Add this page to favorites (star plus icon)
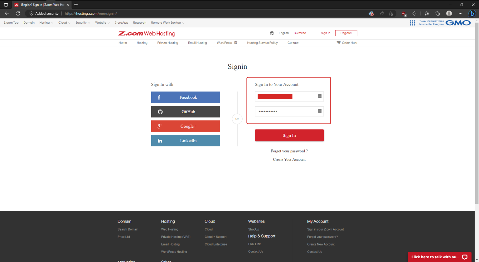 pyautogui.click(x=391, y=13)
